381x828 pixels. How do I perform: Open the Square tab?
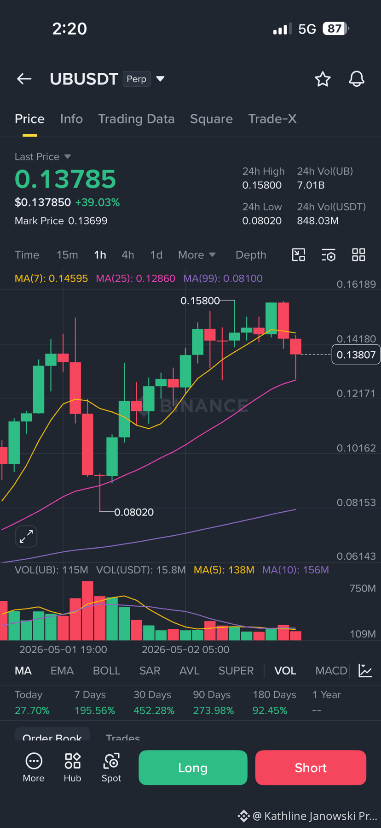[211, 119]
